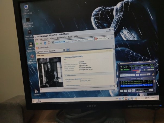164x123 pixels.
Task: Open the Александр profile photo
Action: click(x=51, y=72)
